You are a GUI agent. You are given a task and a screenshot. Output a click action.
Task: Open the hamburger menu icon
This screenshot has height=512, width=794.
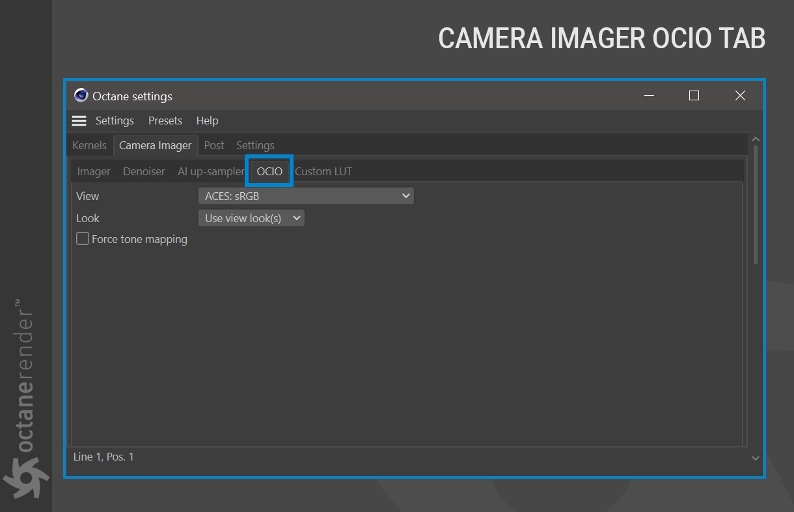pyautogui.click(x=79, y=121)
